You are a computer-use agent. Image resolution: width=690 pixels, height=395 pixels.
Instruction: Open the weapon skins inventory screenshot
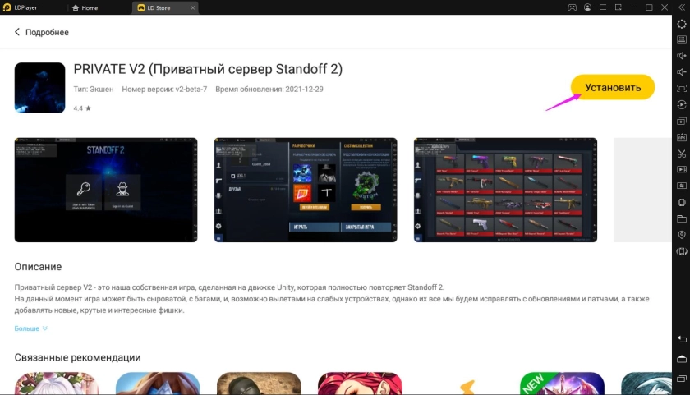(x=505, y=190)
